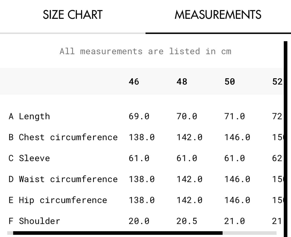Select size 52 column header
The image size is (291, 237).
point(277,82)
